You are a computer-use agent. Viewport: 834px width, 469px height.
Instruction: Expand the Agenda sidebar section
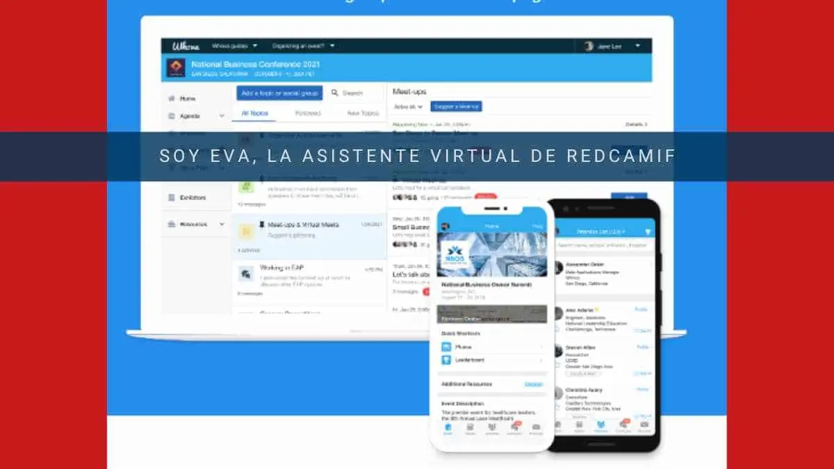tap(196, 116)
